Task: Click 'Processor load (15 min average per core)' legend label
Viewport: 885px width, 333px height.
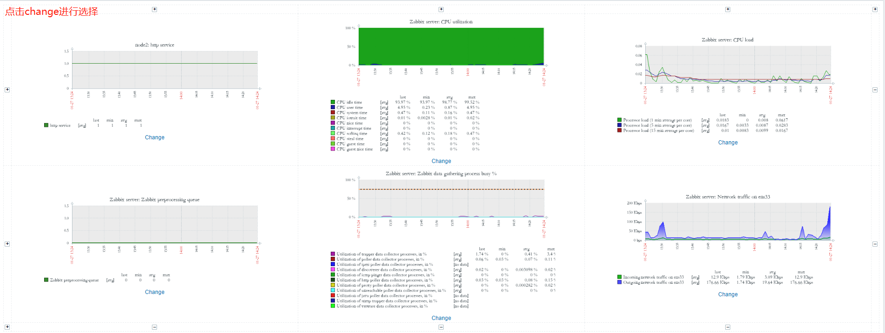Action: [x=658, y=131]
